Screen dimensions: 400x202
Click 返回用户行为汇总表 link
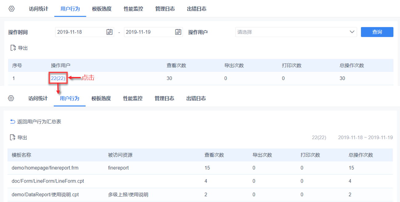click(39, 122)
